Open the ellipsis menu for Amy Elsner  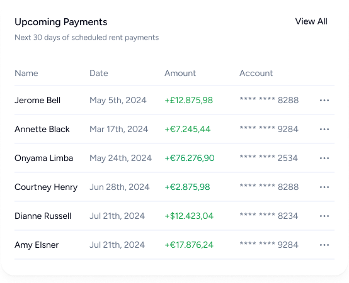[324, 245]
